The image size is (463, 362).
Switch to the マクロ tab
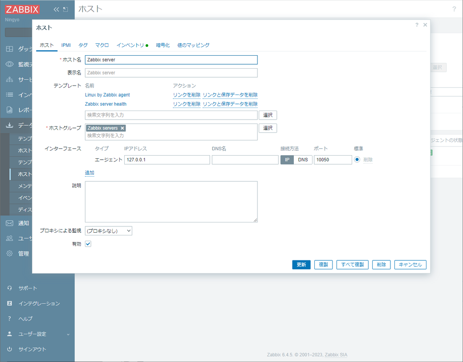(x=102, y=45)
